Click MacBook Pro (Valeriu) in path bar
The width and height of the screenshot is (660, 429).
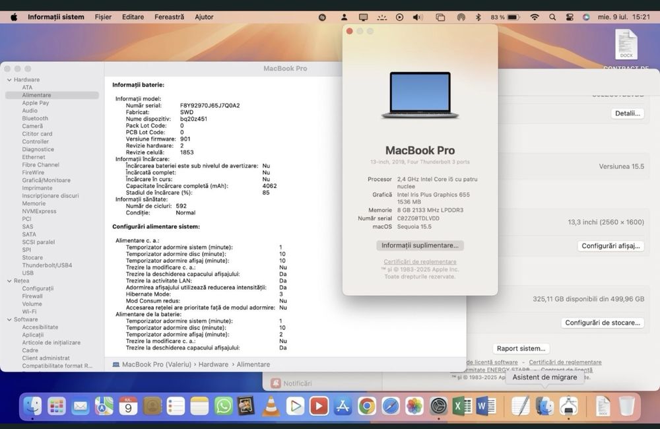[x=152, y=364]
